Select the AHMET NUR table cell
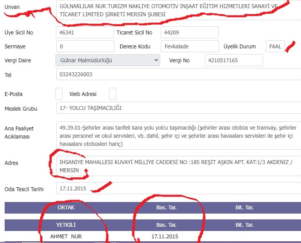301x243 pixels. click(x=66, y=236)
